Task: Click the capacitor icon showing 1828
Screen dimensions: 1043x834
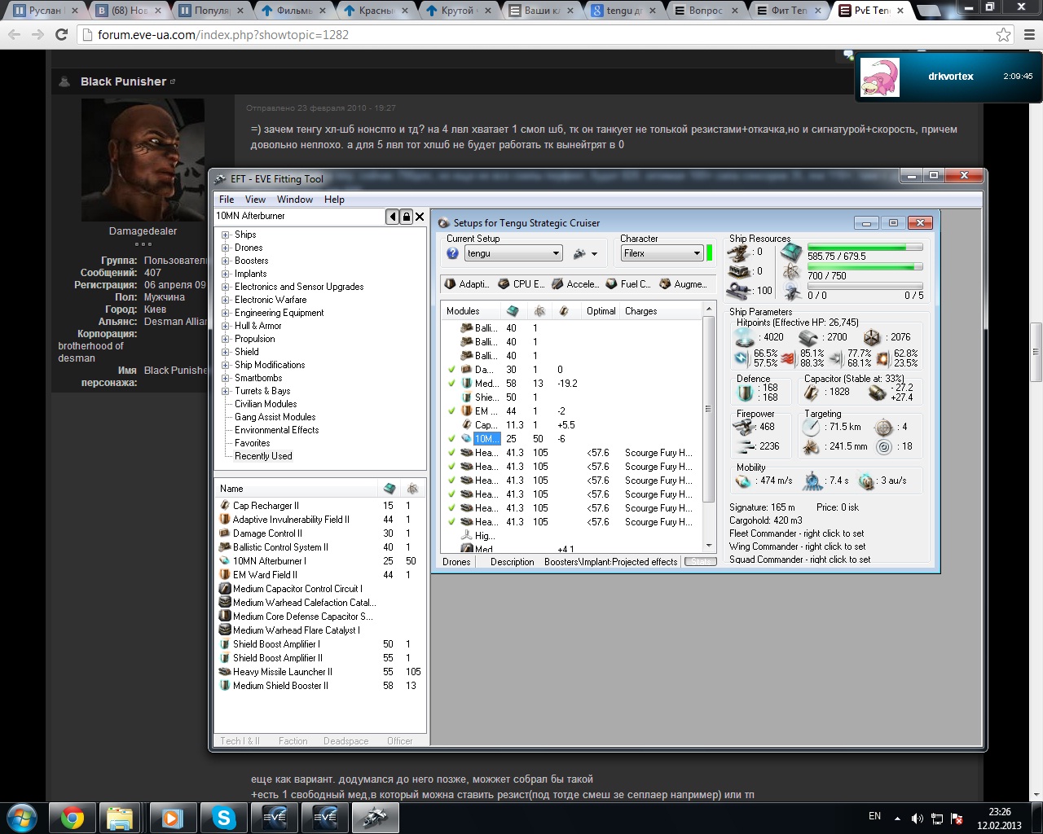Action: [x=812, y=393]
